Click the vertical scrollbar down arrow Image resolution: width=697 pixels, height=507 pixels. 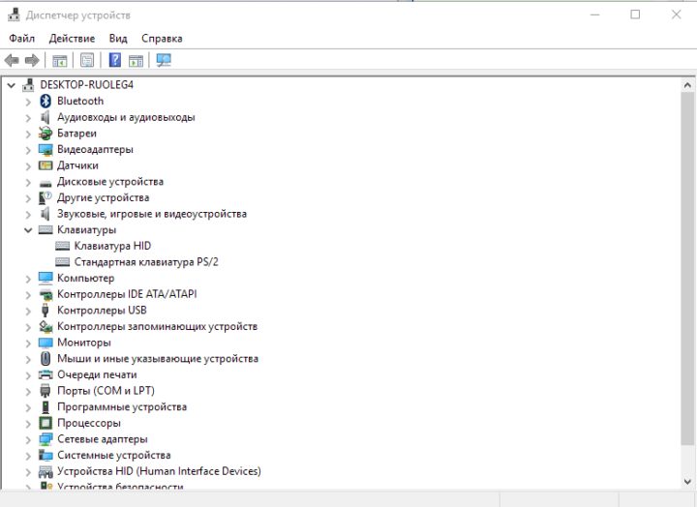tap(687, 481)
